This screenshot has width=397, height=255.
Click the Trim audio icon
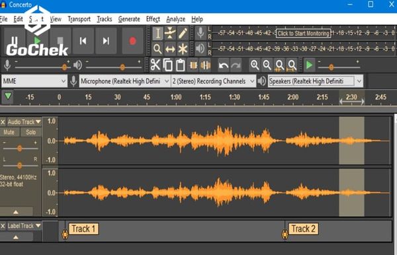point(193,65)
